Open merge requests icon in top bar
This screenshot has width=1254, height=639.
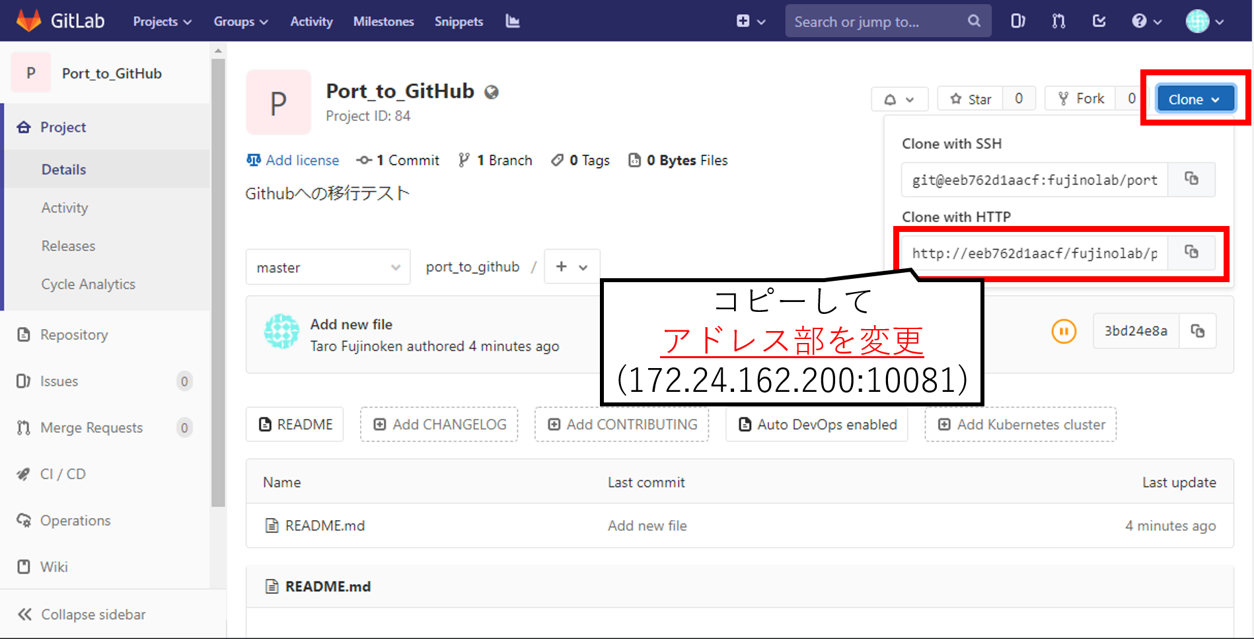[x=1058, y=20]
